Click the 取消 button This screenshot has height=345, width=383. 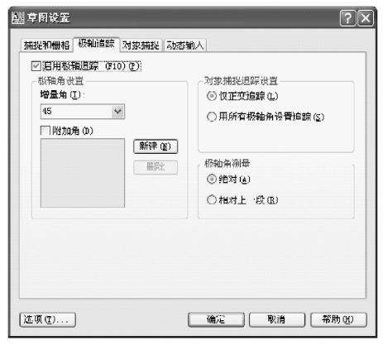(x=277, y=320)
